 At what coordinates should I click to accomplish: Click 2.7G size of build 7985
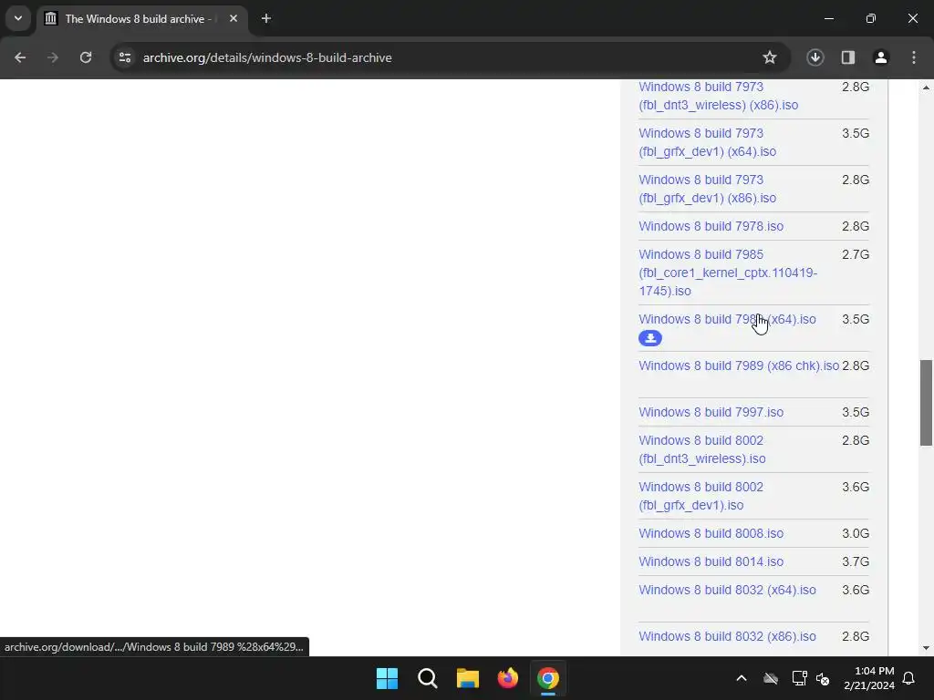click(856, 254)
